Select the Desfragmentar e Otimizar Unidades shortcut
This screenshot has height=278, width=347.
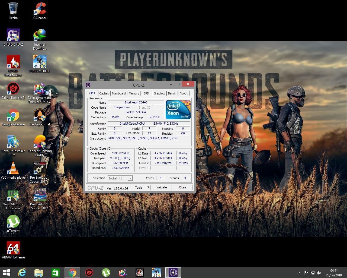coord(40,93)
